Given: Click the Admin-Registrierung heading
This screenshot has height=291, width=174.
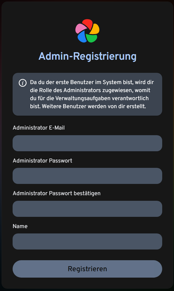Looking at the screenshot, I should point(87,56).
